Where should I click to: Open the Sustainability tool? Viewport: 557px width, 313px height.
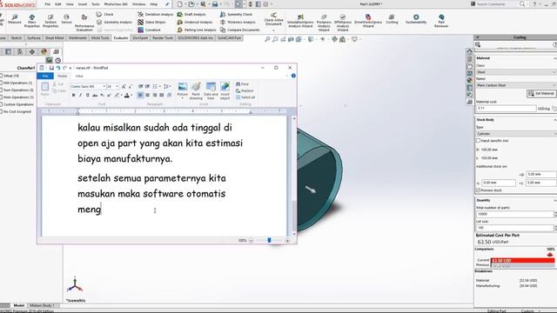pyautogui.click(x=416, y=19)
